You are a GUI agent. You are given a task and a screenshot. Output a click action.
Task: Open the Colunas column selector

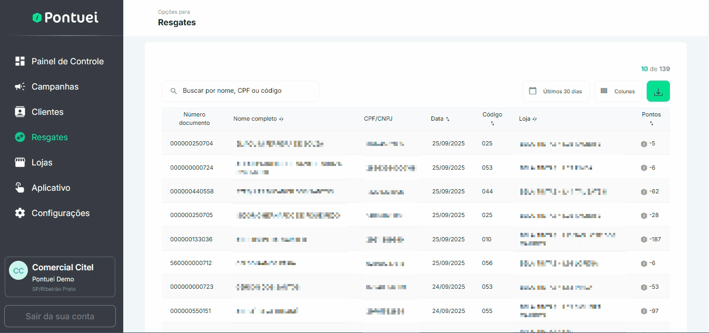click(618, 91)
